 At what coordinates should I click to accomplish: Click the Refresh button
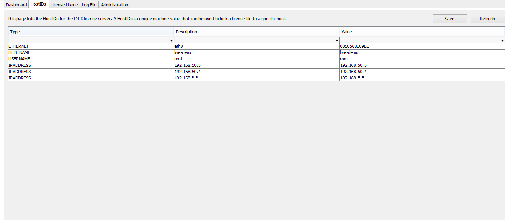(x=487, y=19)
